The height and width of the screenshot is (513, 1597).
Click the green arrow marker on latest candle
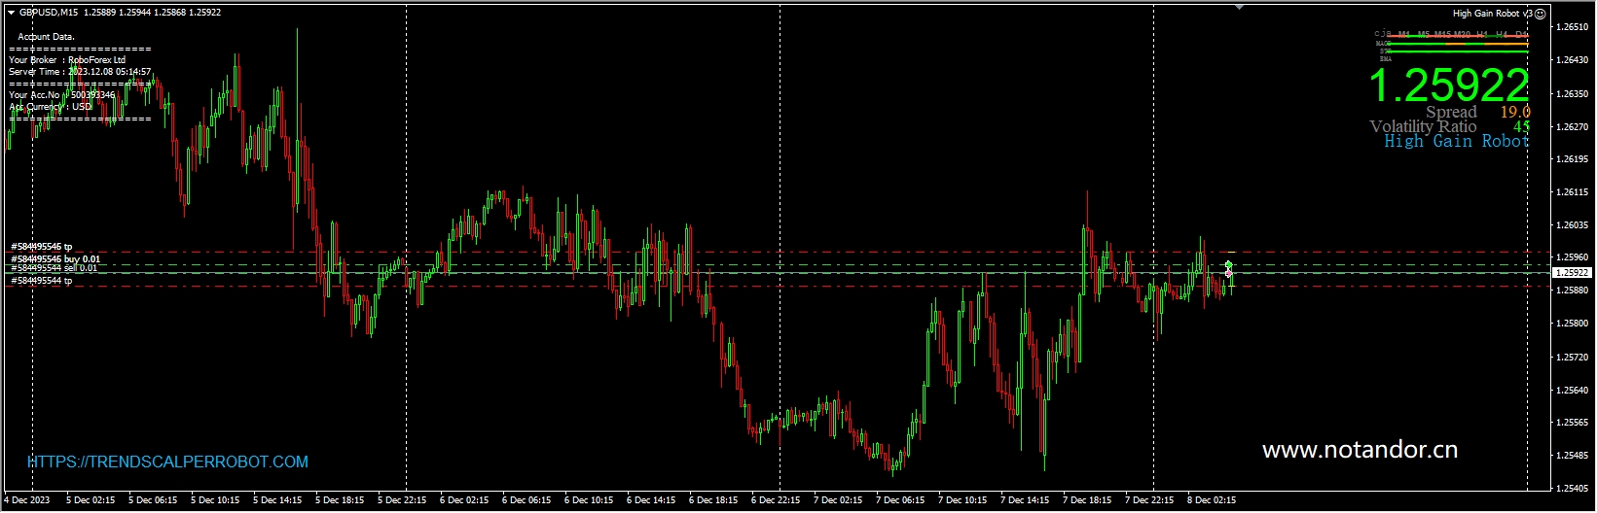(1229, 264)
